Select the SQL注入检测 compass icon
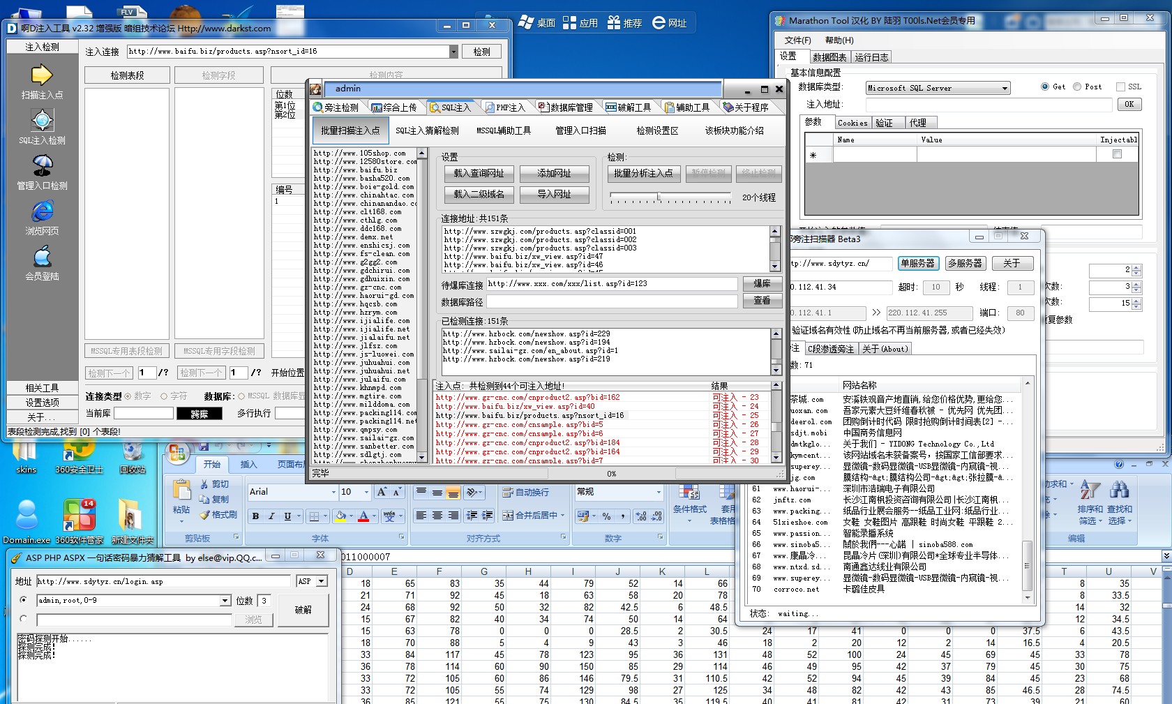This screenshot has width=1172, height=704. [x=42, y=120]
